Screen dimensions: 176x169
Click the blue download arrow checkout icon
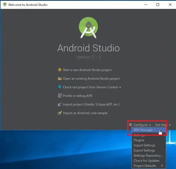(60, 87)
